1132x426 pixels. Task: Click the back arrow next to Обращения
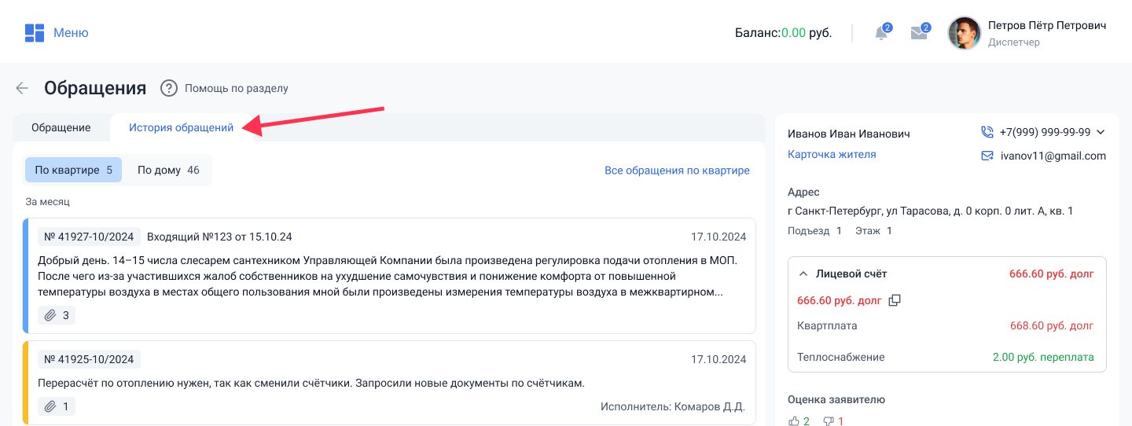pyautogui.click(x=22, y=88)
